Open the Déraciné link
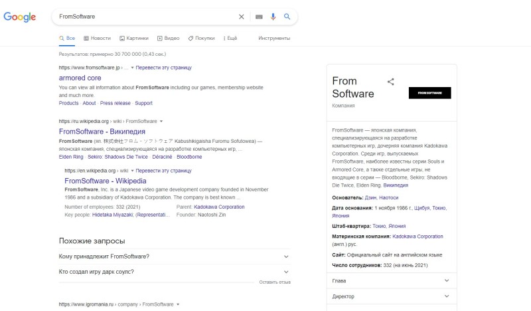This screenshot has width=531, height=311. (162, 157)
